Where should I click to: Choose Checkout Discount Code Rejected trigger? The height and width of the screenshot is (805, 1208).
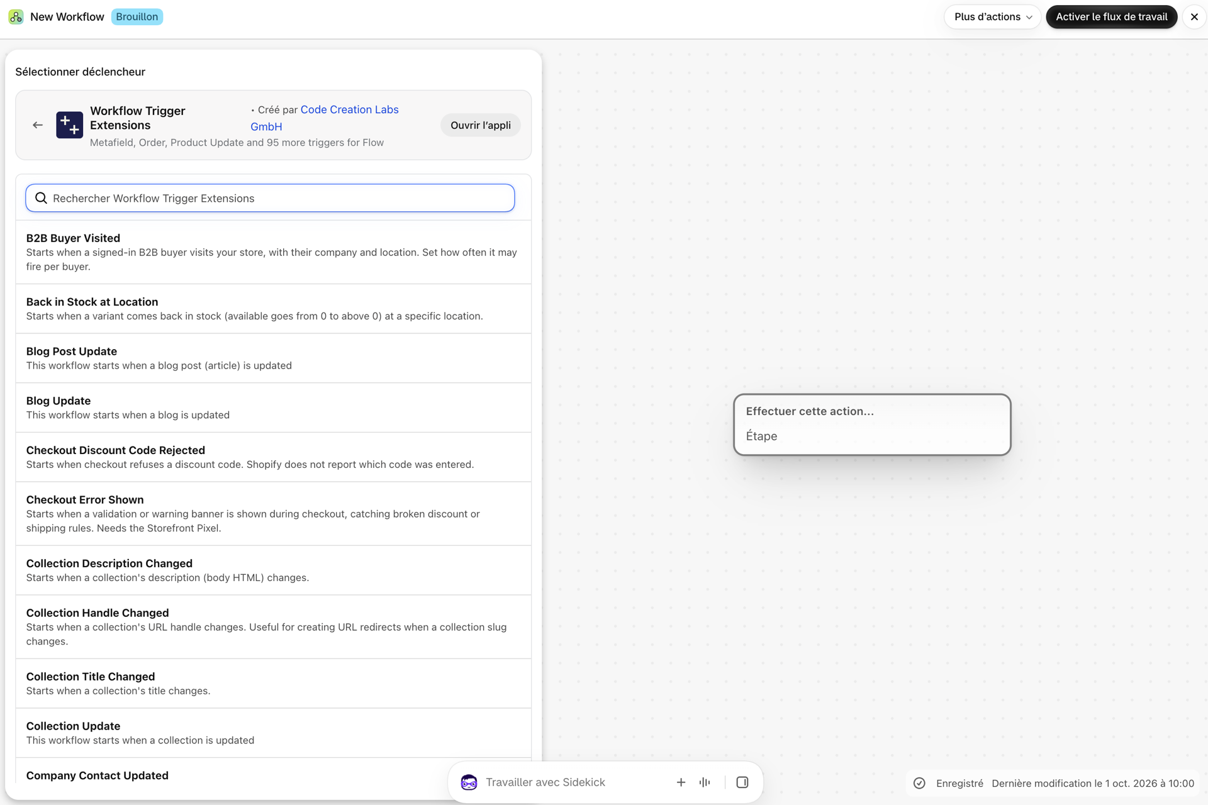pyautogui.click(x=273, y=457)
